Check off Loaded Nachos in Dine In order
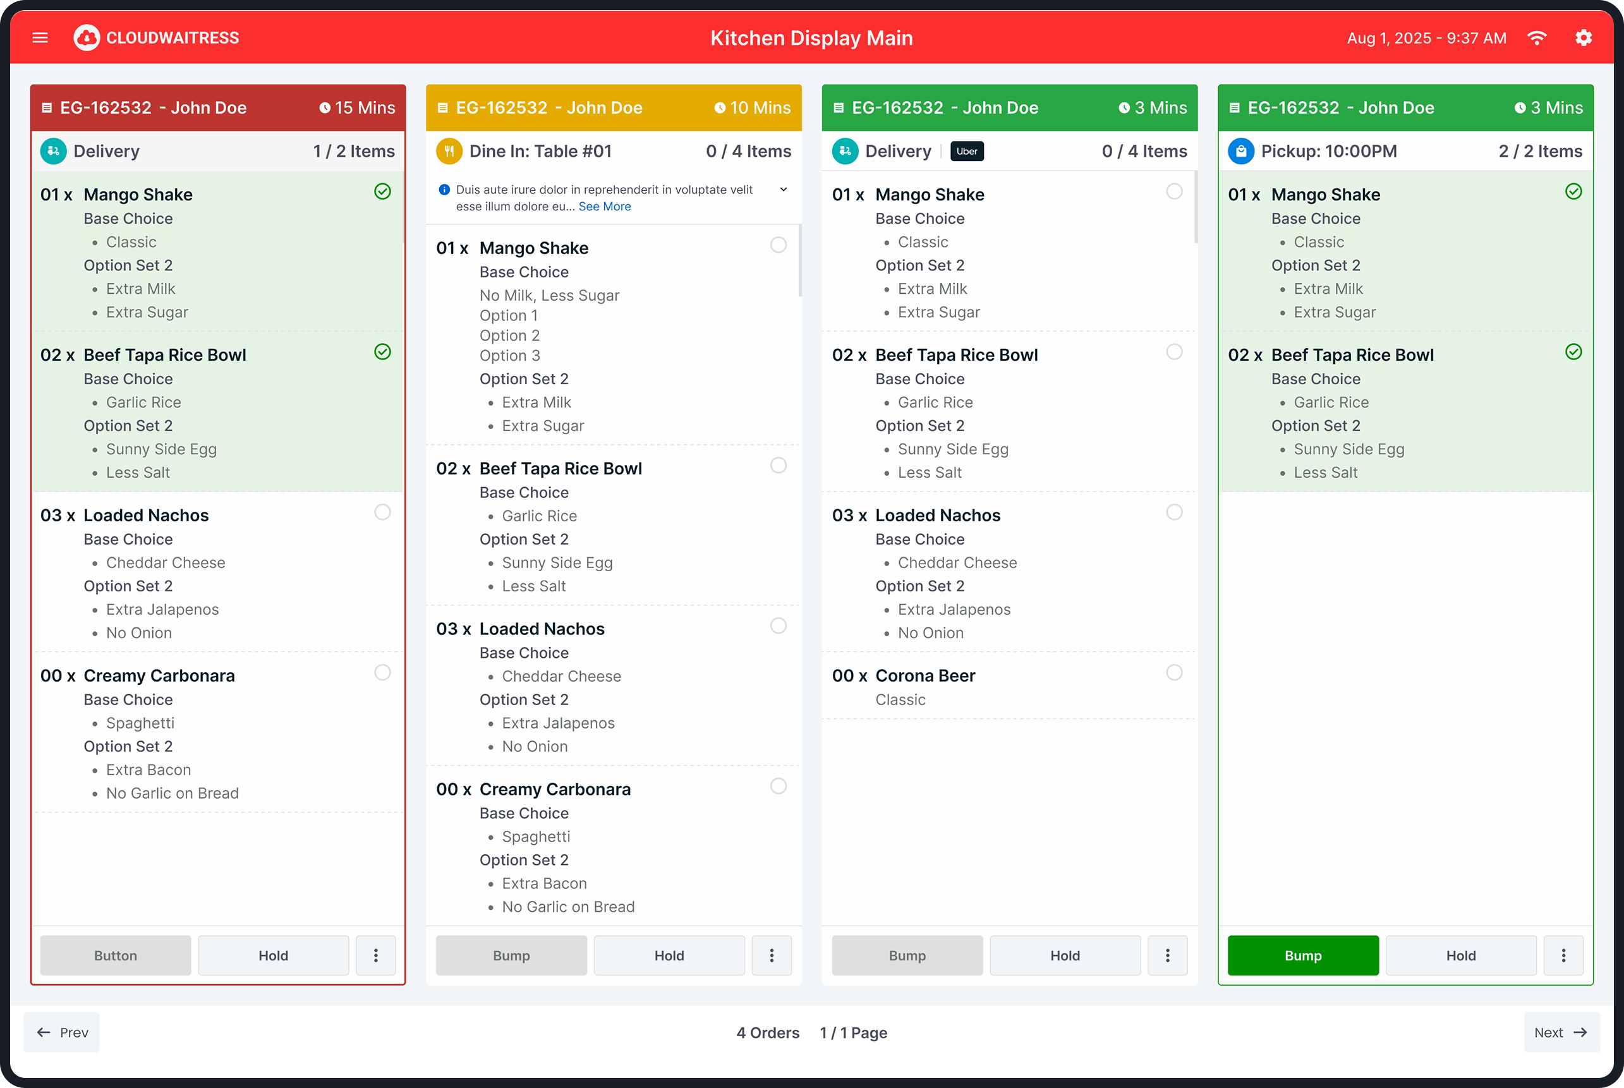The height and width of the screenshot is (1088, 1624). tap(778, 626)
